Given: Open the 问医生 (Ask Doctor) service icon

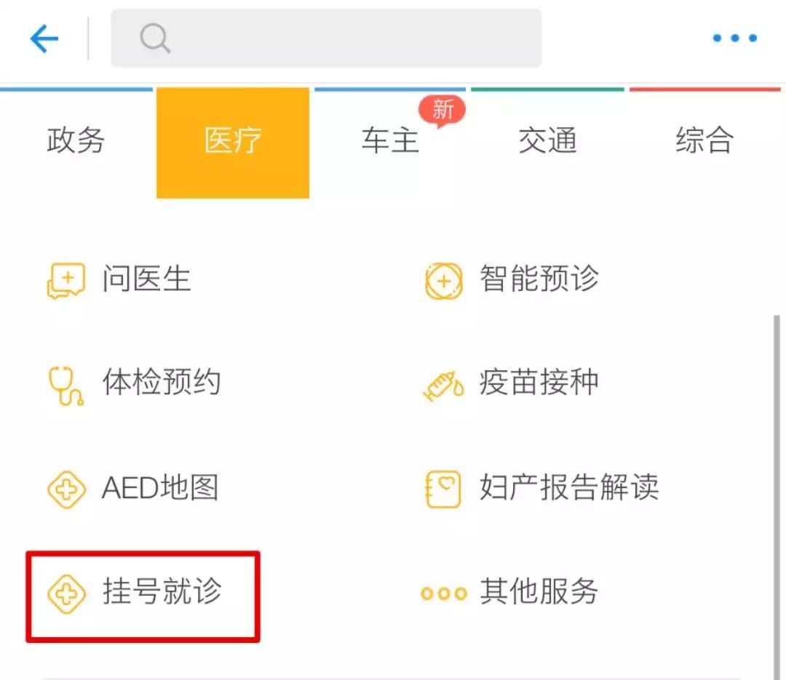Looking at the screenshot, I should (65, 279).
